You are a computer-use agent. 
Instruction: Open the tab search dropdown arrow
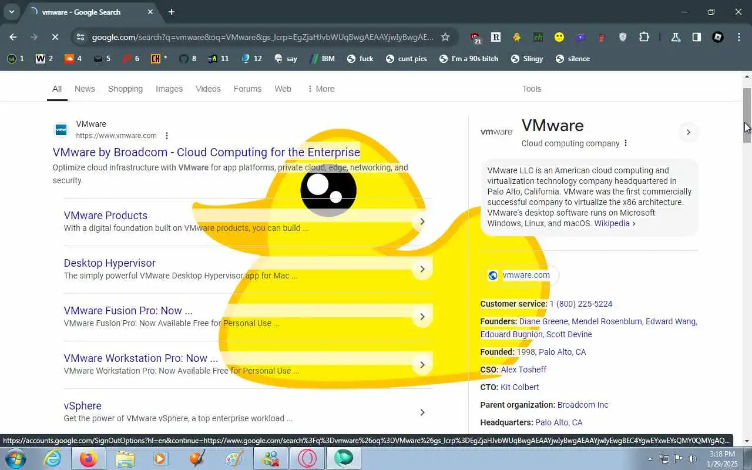(x=11, y=12)
